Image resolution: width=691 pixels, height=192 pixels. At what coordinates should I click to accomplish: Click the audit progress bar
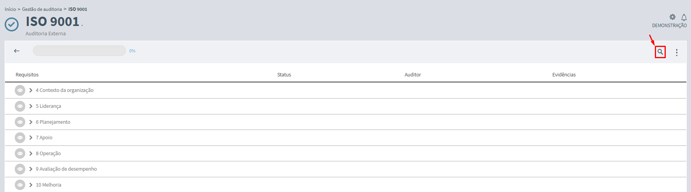[x=79, y=51]
